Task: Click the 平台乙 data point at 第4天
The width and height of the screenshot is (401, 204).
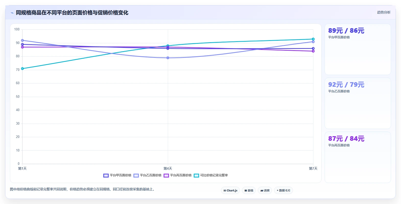Action: tap(168, 58)
